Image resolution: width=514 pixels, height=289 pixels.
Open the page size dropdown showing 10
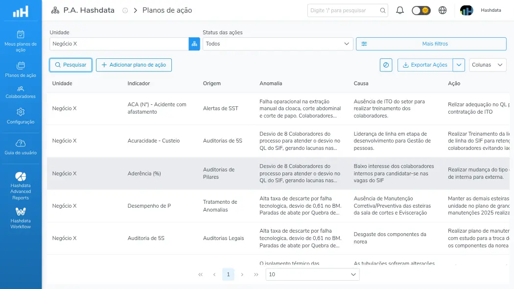click(312, 275)
